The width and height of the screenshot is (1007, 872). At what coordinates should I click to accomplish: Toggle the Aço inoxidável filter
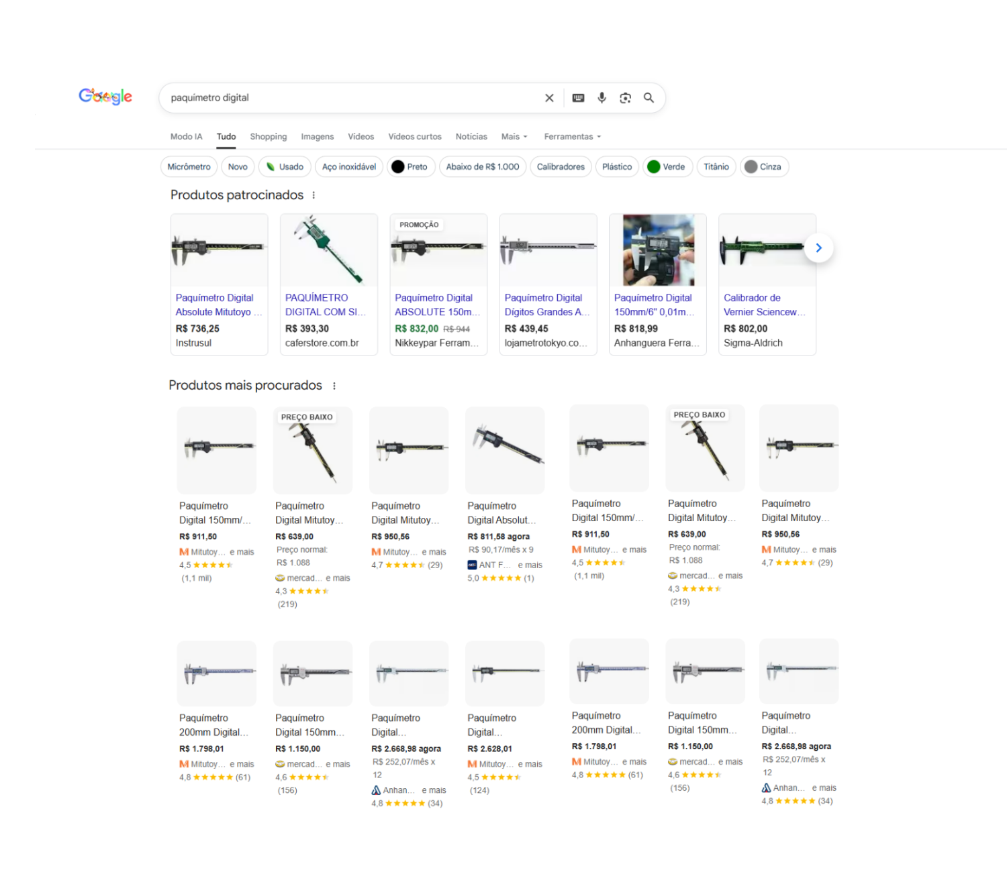[x=349, y=166]
